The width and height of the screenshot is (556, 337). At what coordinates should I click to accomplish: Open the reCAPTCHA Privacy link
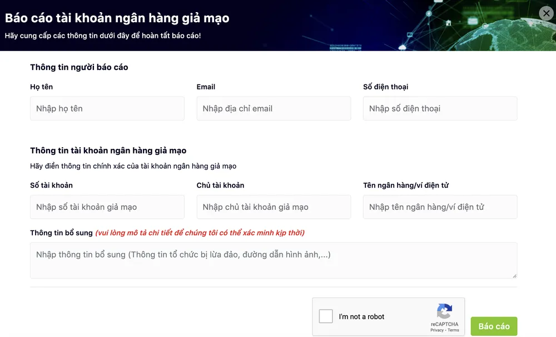[438, 330]
